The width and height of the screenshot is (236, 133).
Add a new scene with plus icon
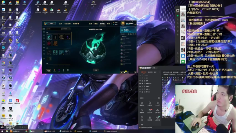click(160, 72)
